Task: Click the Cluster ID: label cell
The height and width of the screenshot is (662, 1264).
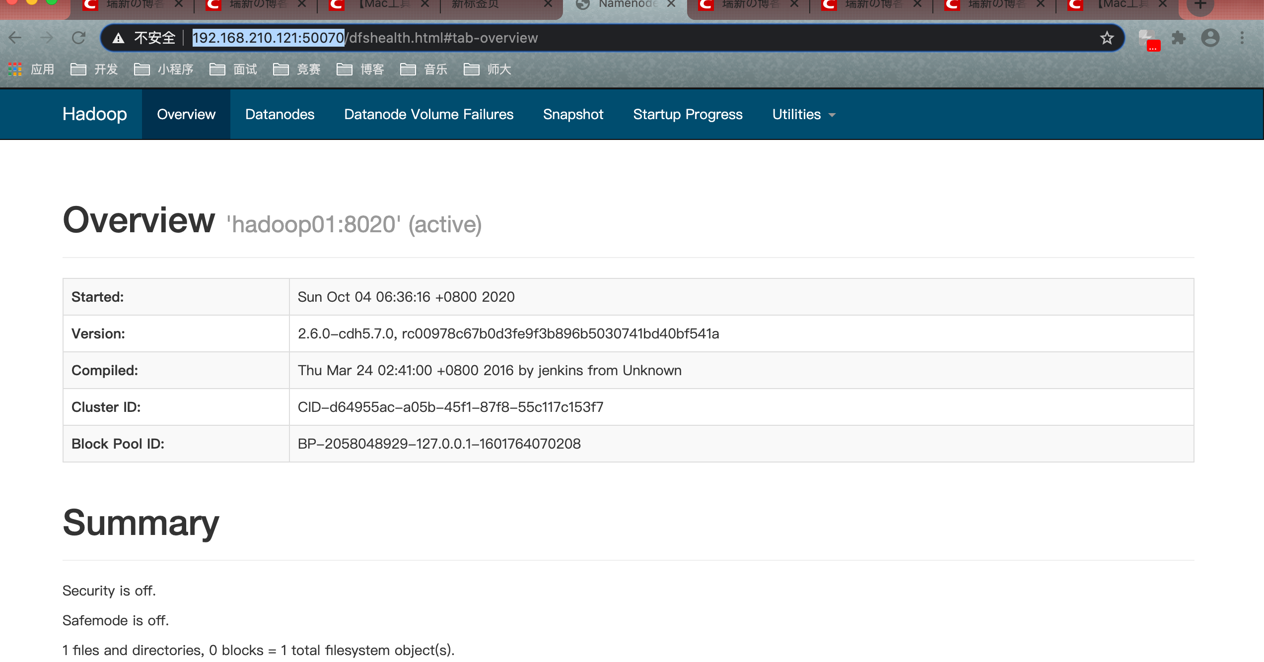Action: [176, 407]
